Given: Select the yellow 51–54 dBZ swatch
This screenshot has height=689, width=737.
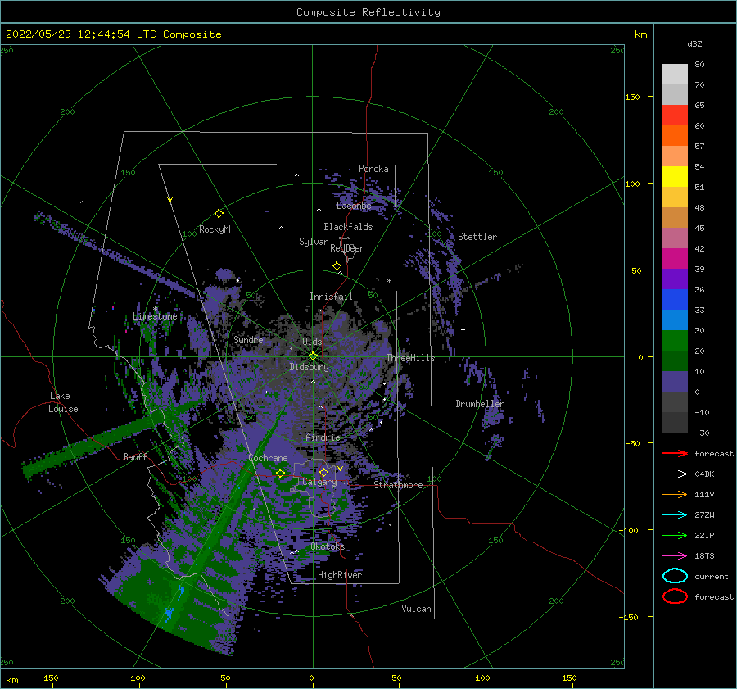Looking at the screenshot, I should pyautogui.click(x=675, y=177).
